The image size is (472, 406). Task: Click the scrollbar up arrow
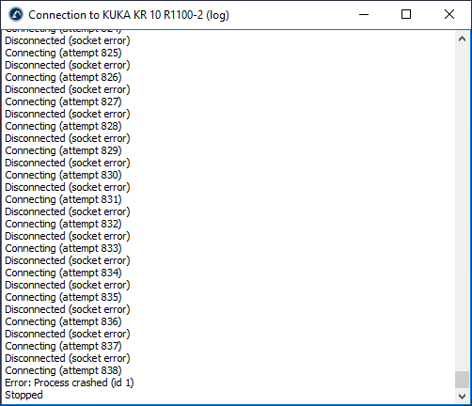tap(462, 39)
